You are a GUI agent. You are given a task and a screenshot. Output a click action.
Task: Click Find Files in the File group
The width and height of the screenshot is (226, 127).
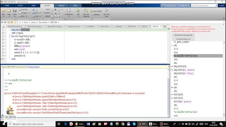[23, 10]
